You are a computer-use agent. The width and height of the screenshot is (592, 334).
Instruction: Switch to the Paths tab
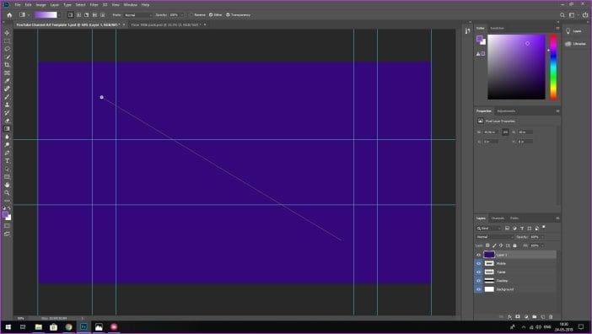pyautogui.click(x=514, y=218)
